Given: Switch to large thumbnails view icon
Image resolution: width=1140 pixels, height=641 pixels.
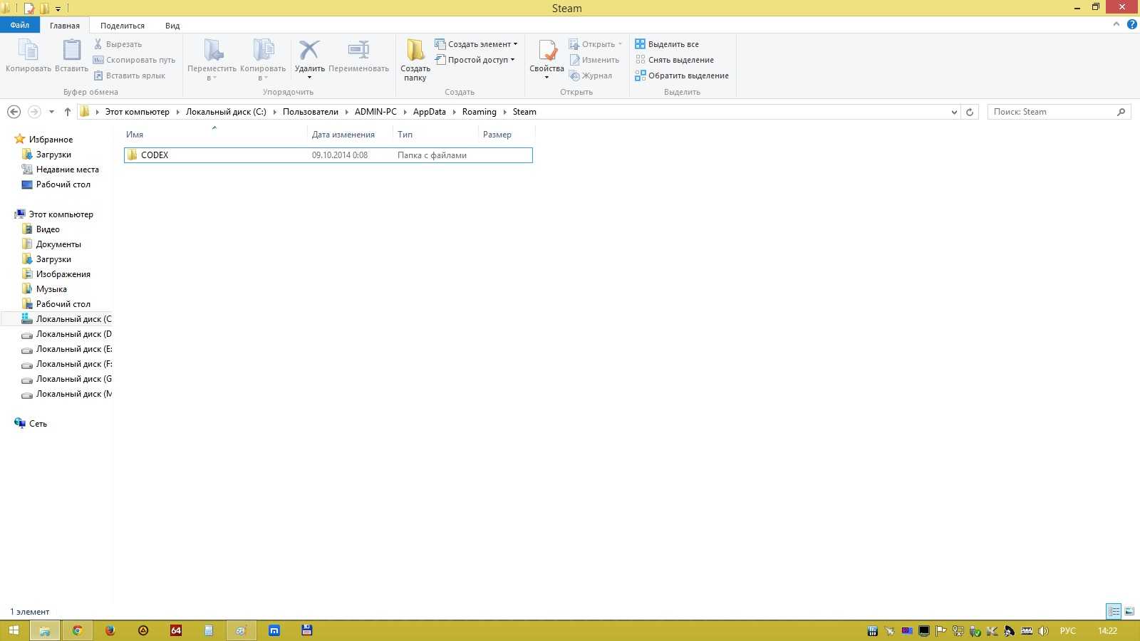Looking at the screenshot, I should [1129, 612].
